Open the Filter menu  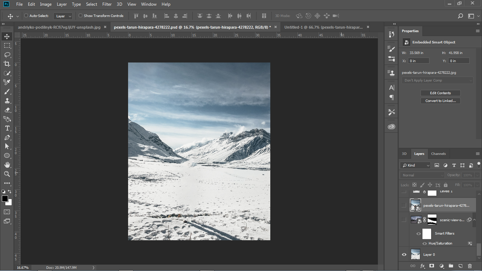[107, 4]
